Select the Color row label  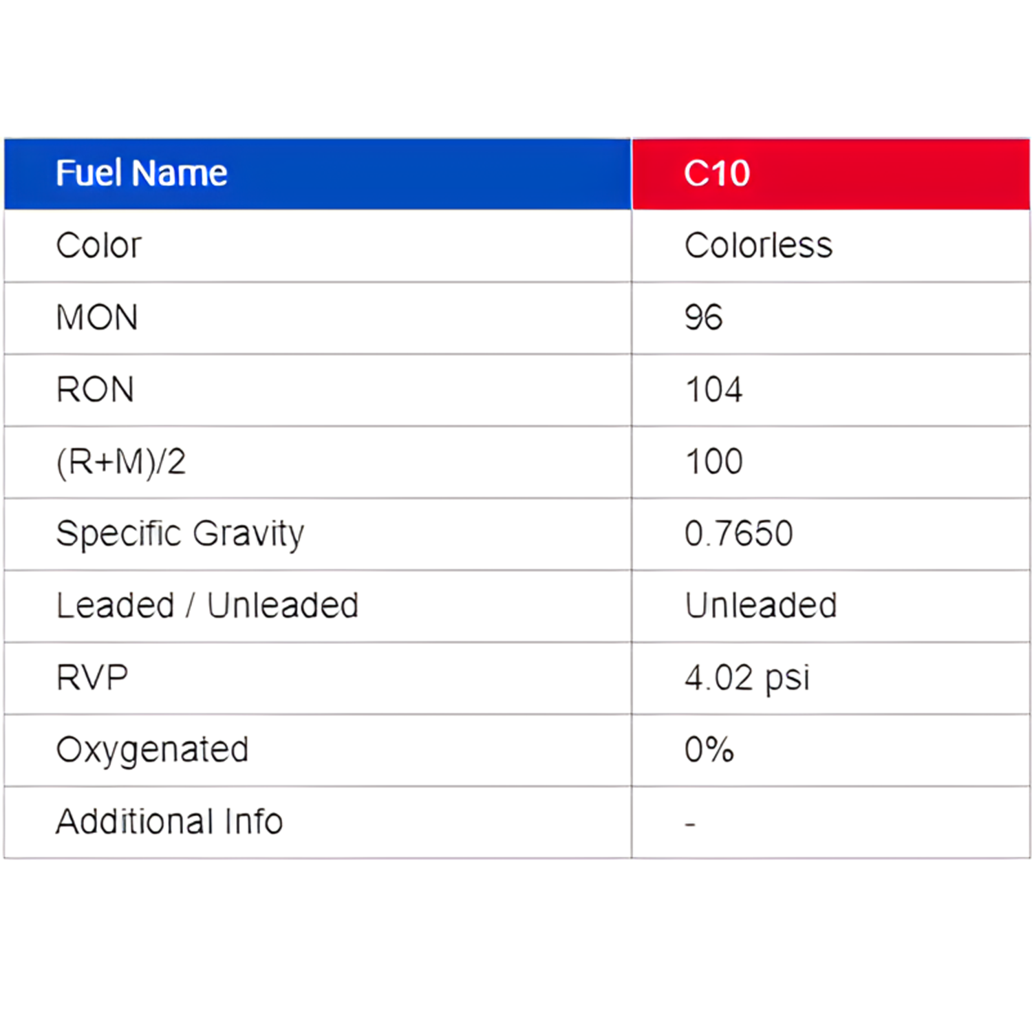click(x=99, y=246)
